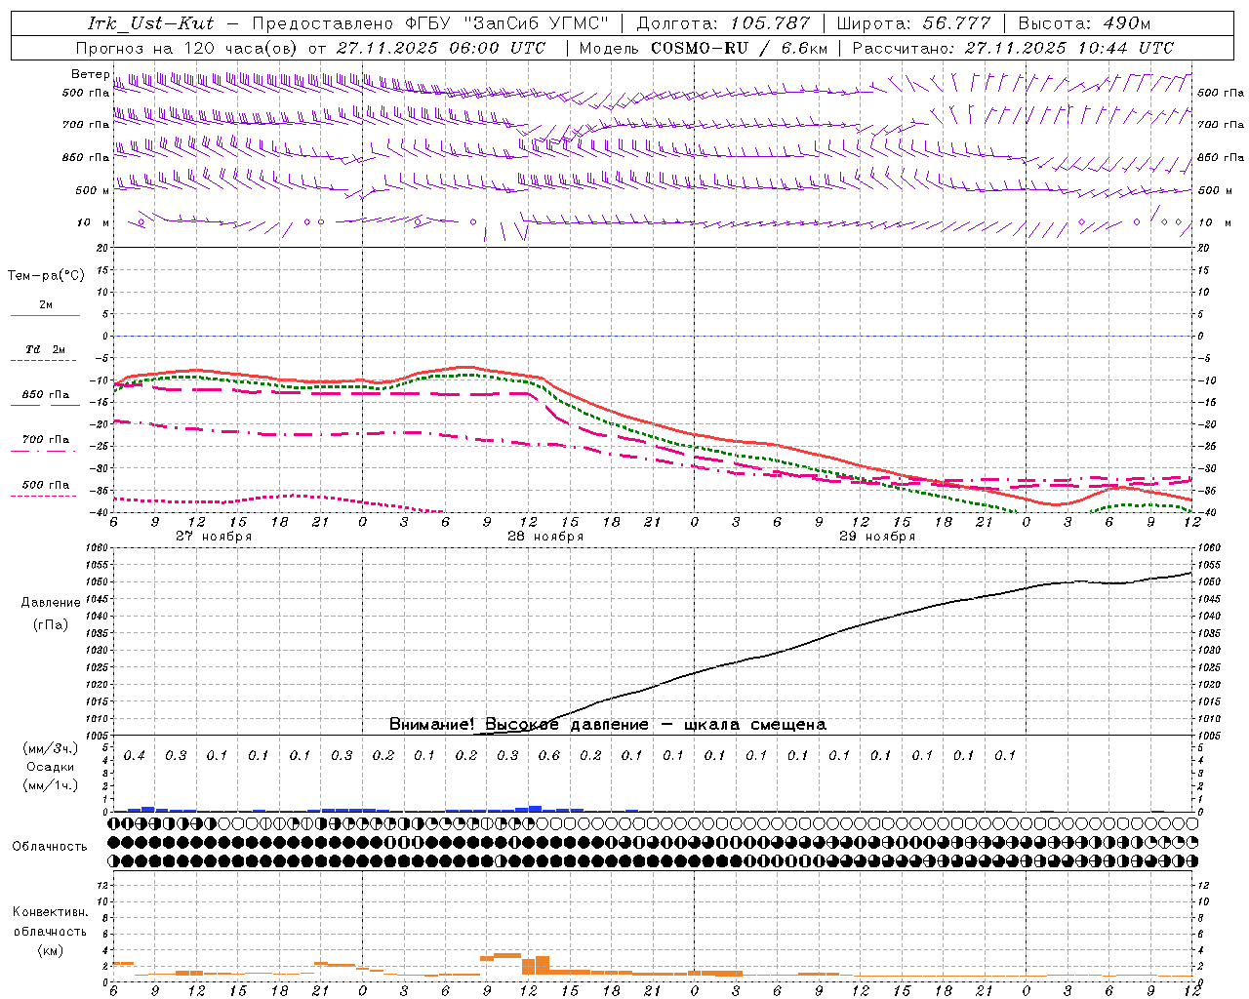Click the Давление pressure panel label
Image resolution: width=1249 pixels, height=999 pixels.
51,603
